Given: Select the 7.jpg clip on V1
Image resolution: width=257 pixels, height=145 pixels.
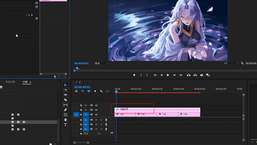Looking at the screenshot, I should coord(167,114).
